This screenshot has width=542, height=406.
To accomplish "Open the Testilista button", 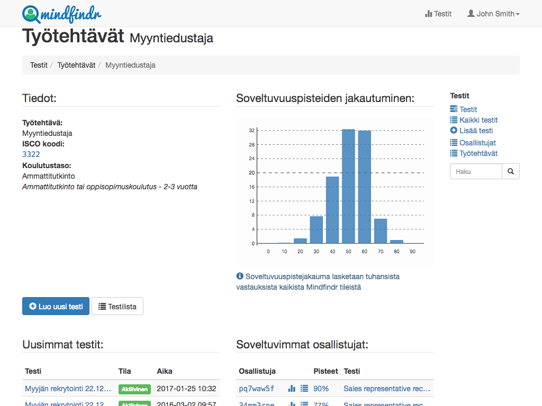I will pyautogui.click(x=118, y=306).
